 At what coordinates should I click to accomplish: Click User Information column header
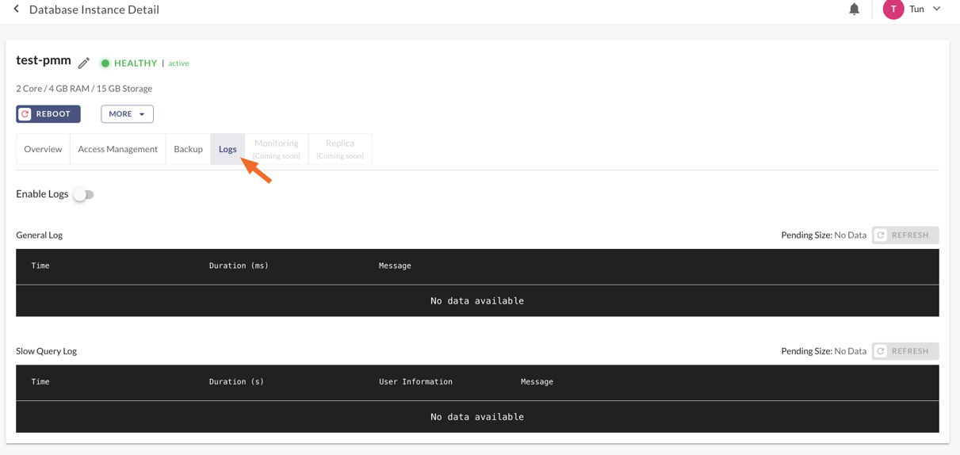(415, 382)
